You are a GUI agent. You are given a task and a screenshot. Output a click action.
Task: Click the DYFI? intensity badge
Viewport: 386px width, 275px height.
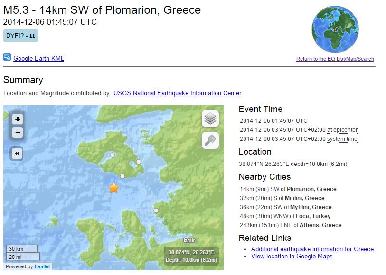pos(20,36)
